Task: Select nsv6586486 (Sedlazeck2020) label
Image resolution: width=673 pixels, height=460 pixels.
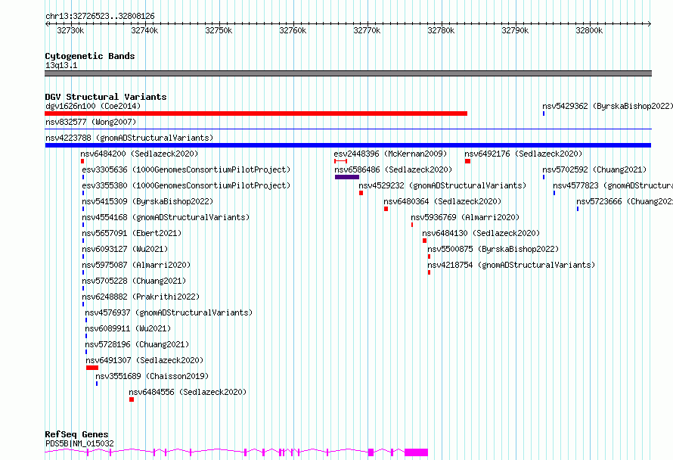Action: coord(393,169)
